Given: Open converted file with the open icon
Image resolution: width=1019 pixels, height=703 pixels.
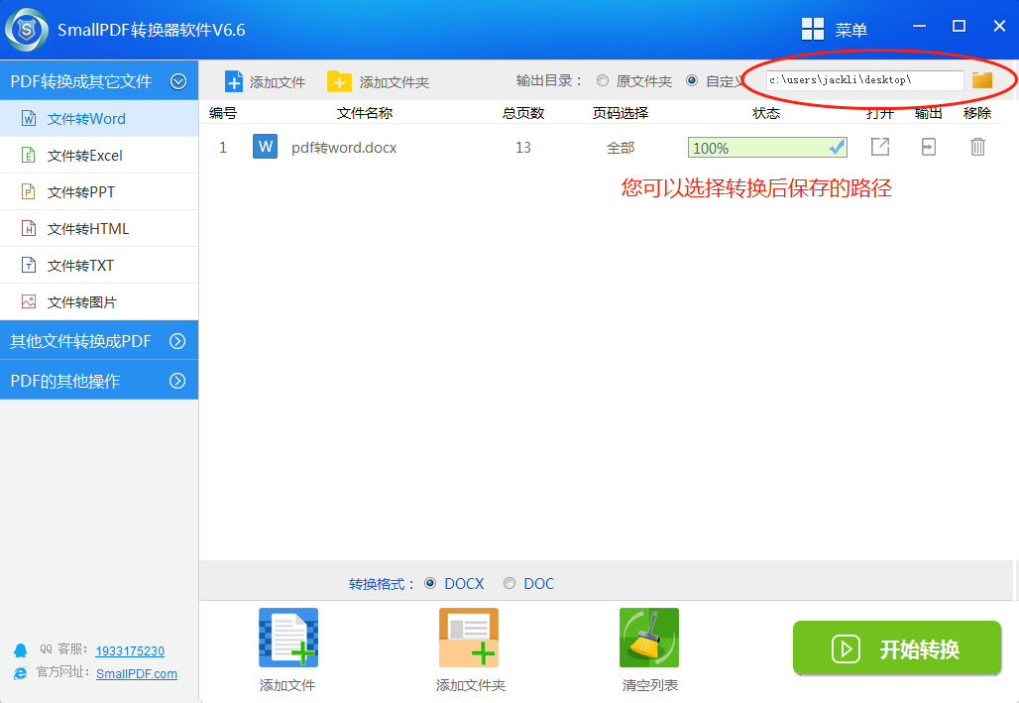Looking at the screenshot, I should 880,147.
